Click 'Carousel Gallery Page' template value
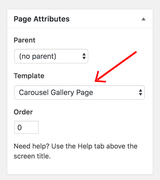160x180 pixels. (56, 93)
